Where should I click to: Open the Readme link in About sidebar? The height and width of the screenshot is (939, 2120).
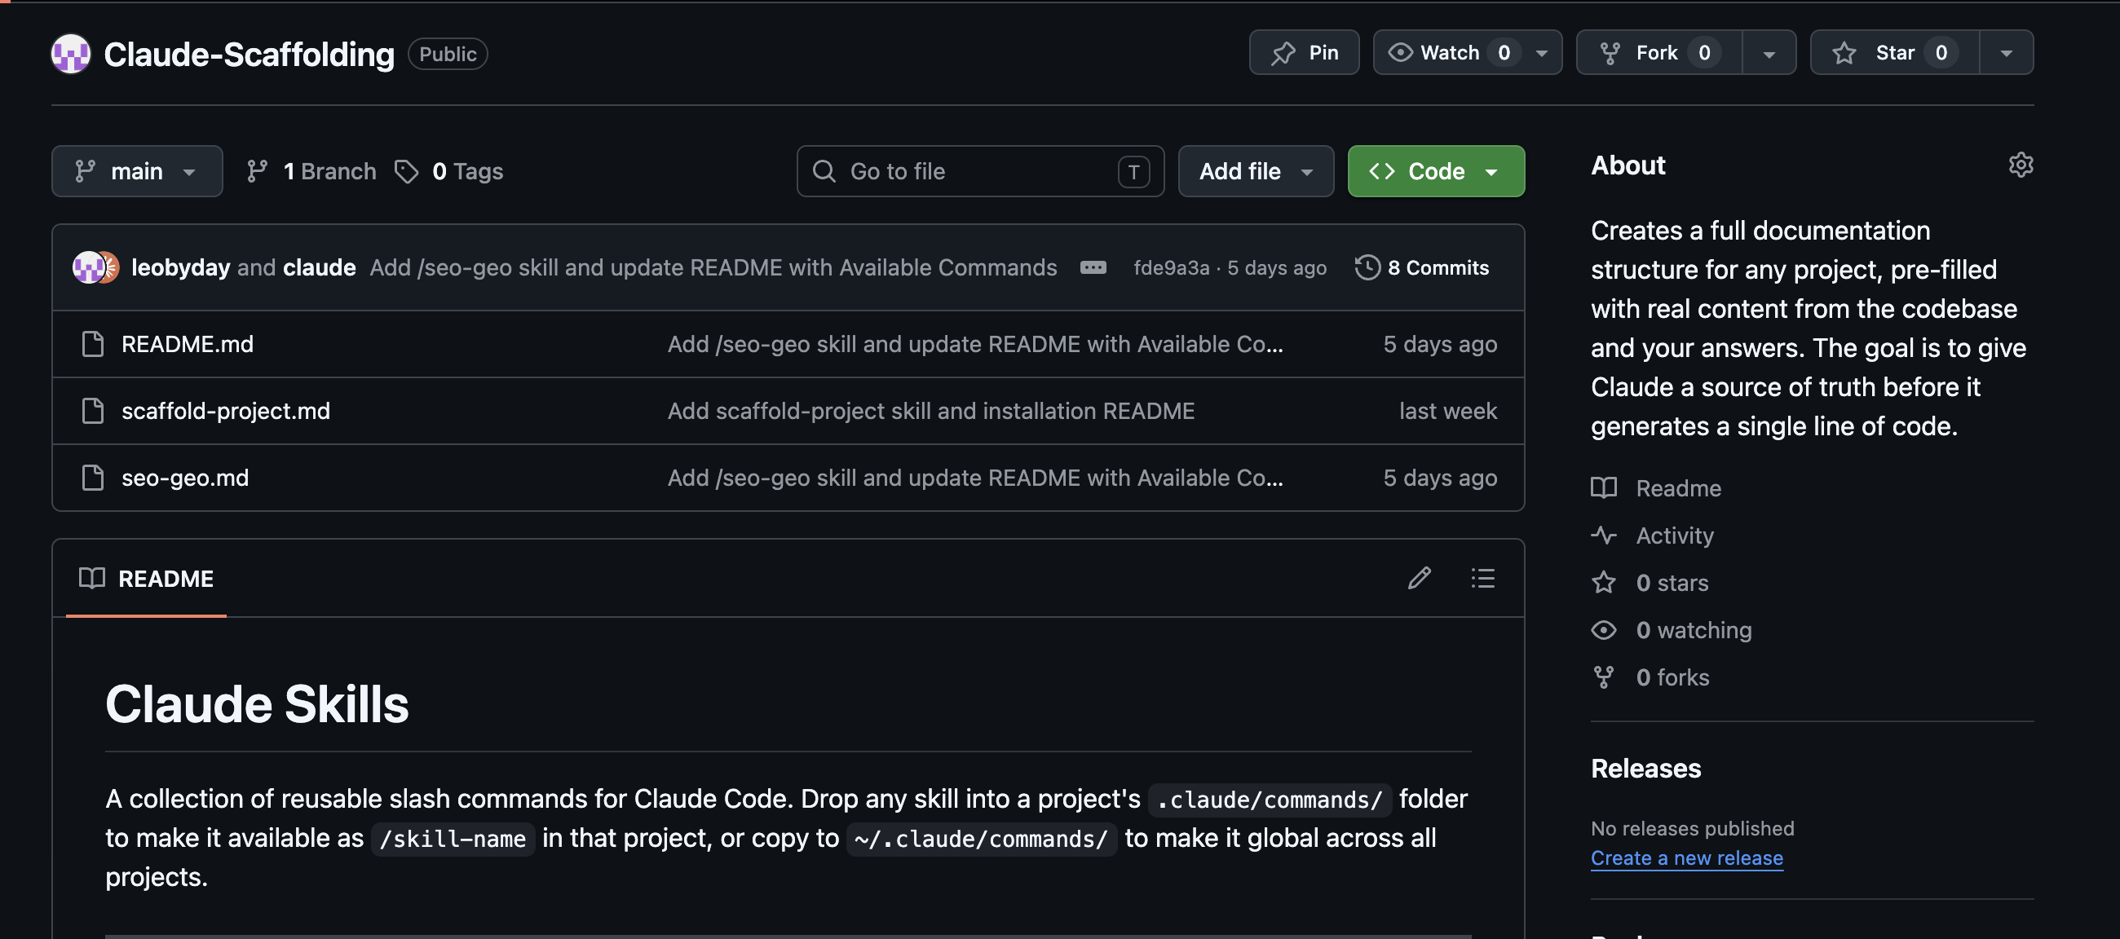click(x=1678, y=488)
